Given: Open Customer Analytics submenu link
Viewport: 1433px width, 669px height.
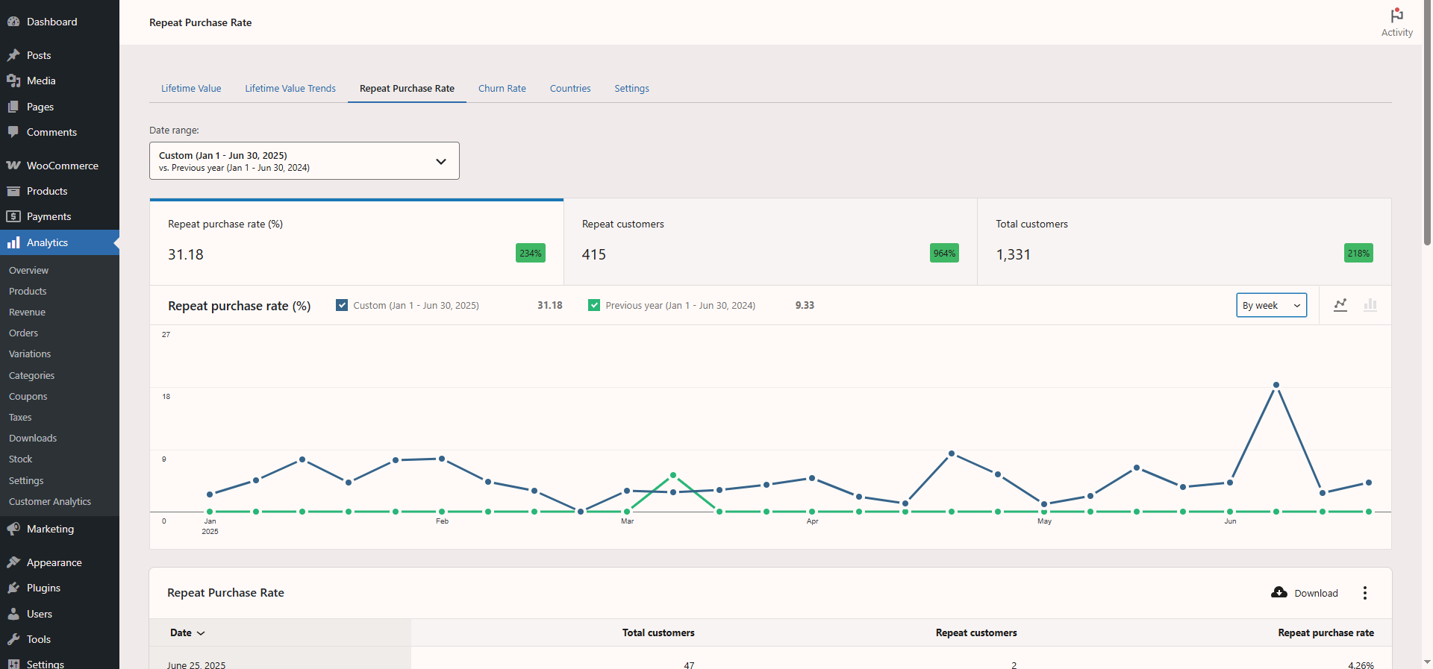Looking at the screenshot, I should point(50,502).
